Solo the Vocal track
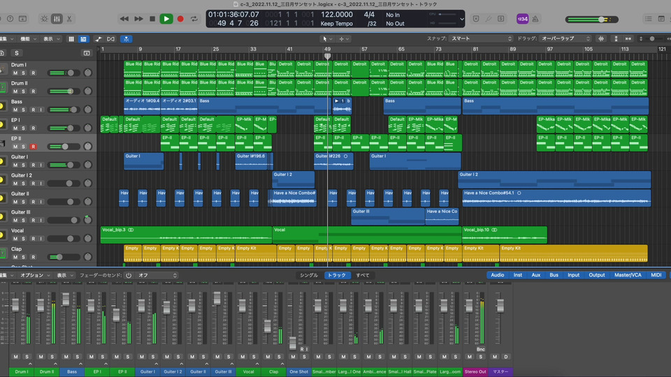 point(24,239)
